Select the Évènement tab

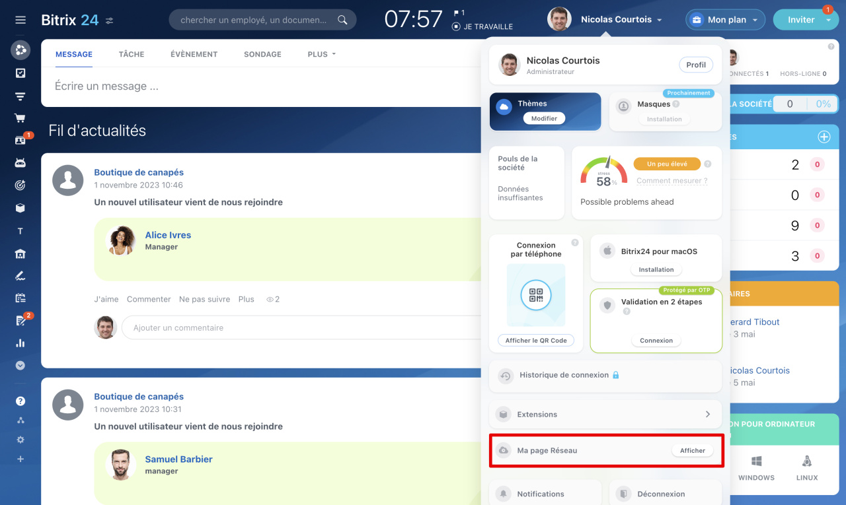tap(194, 54)
